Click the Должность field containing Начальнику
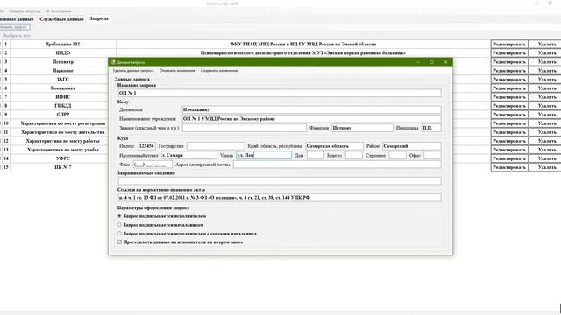This screenshot has width=561, height=315. 312,109
